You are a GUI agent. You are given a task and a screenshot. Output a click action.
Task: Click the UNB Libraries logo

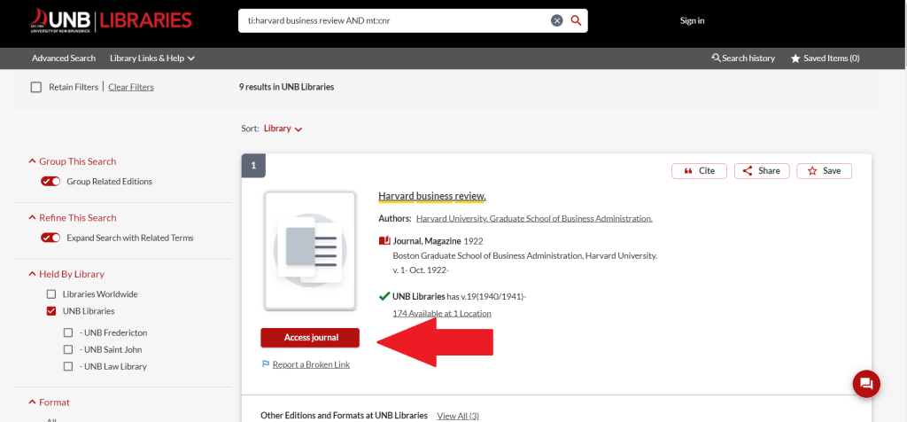coord(111,21)
